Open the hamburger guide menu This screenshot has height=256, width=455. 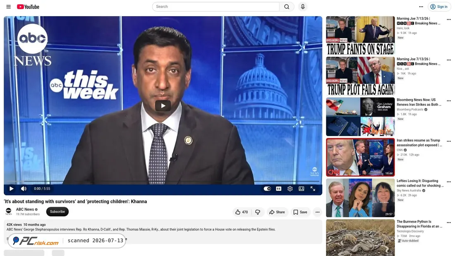pyautogui.click(x=8, y=7)
